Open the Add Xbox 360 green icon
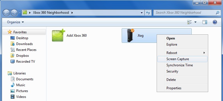Viewport: 223px width, 101px height. tap(58, 35)
